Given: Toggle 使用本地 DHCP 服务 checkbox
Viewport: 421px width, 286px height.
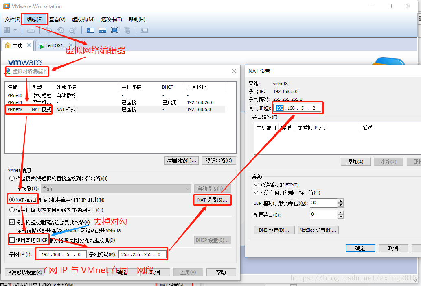Looking at the screenshot, I should [12, 240].
